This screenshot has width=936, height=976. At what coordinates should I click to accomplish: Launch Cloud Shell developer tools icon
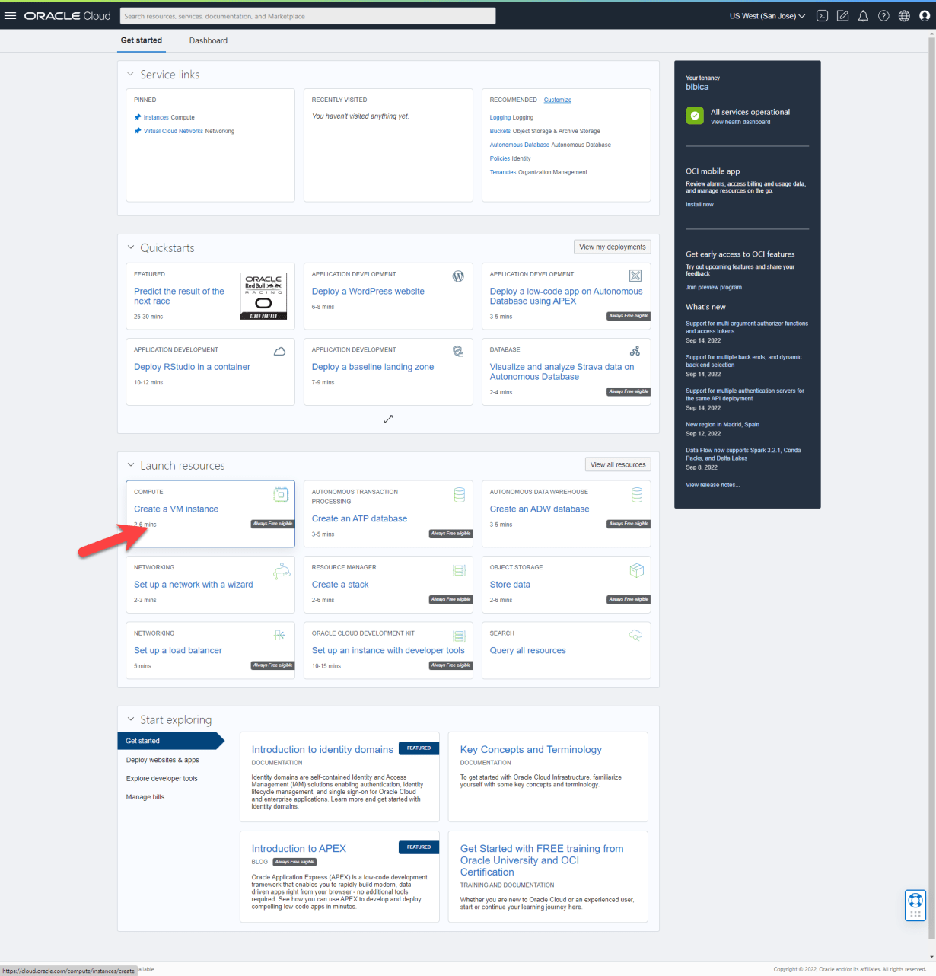[x=822, y=16]
